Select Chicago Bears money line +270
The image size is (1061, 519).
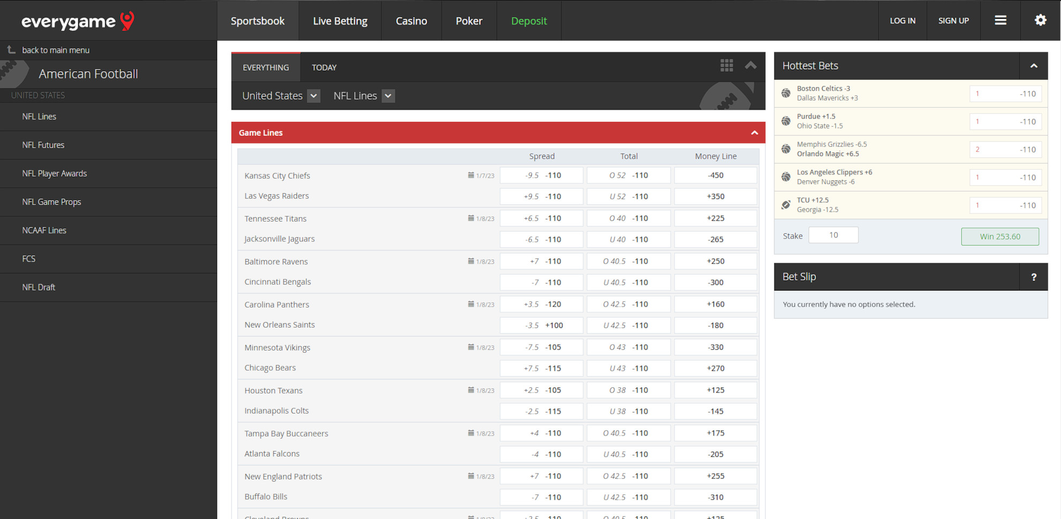[715, 368]
